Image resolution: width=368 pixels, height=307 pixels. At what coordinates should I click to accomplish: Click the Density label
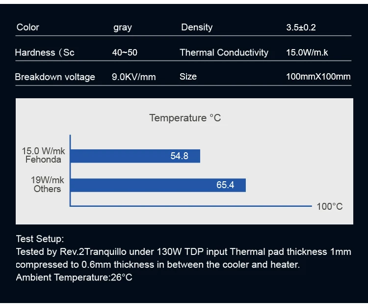(197, 27)
